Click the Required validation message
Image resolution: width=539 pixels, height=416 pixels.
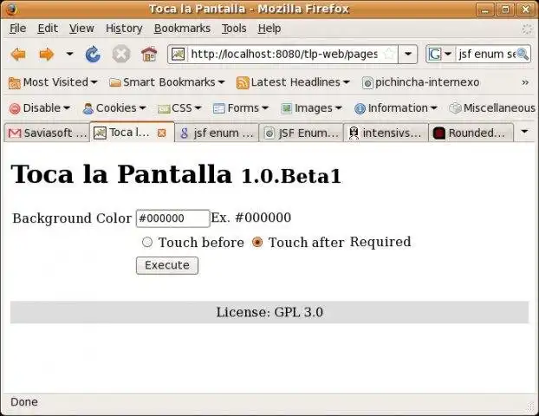380,242
